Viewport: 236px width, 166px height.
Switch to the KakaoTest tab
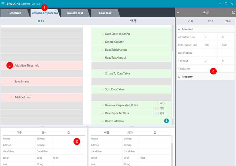(75, 13)
